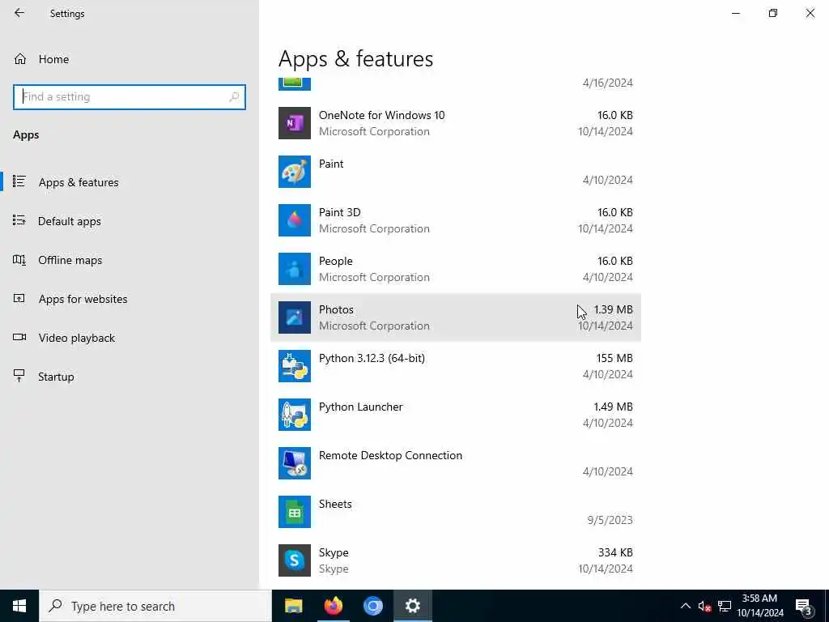Click the Sheets app icon
The height and width of the screenshot is (622, 829).
pyautogui.click(x=295, y=512)
